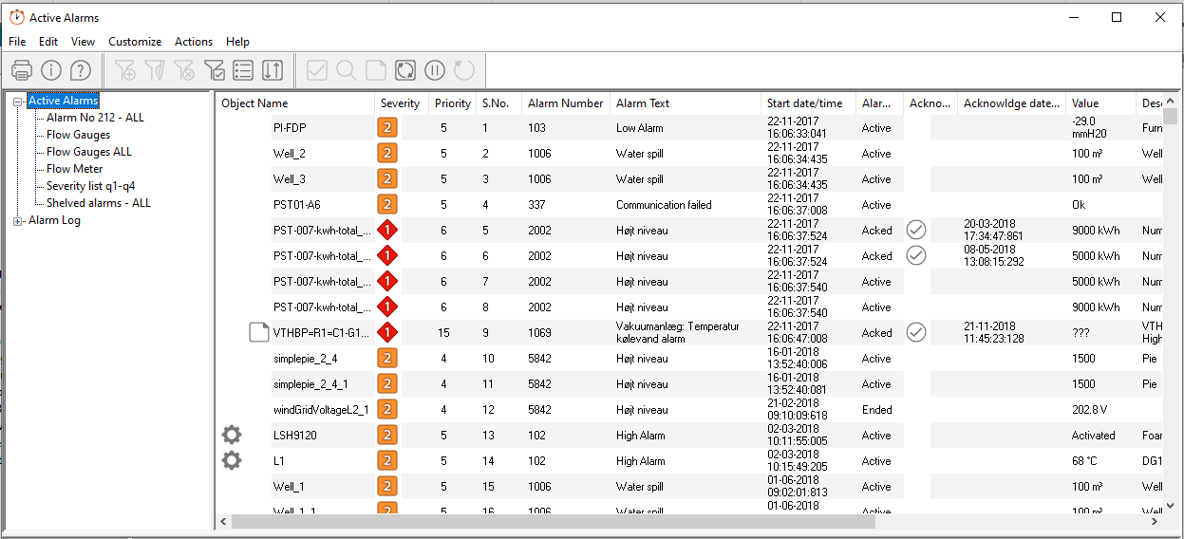Screen dimensions: 1184x539
Task: Click the Active Alarms app title icon
Action: (17, 17)
